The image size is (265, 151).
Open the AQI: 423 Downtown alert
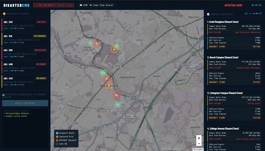pos(25,82)
